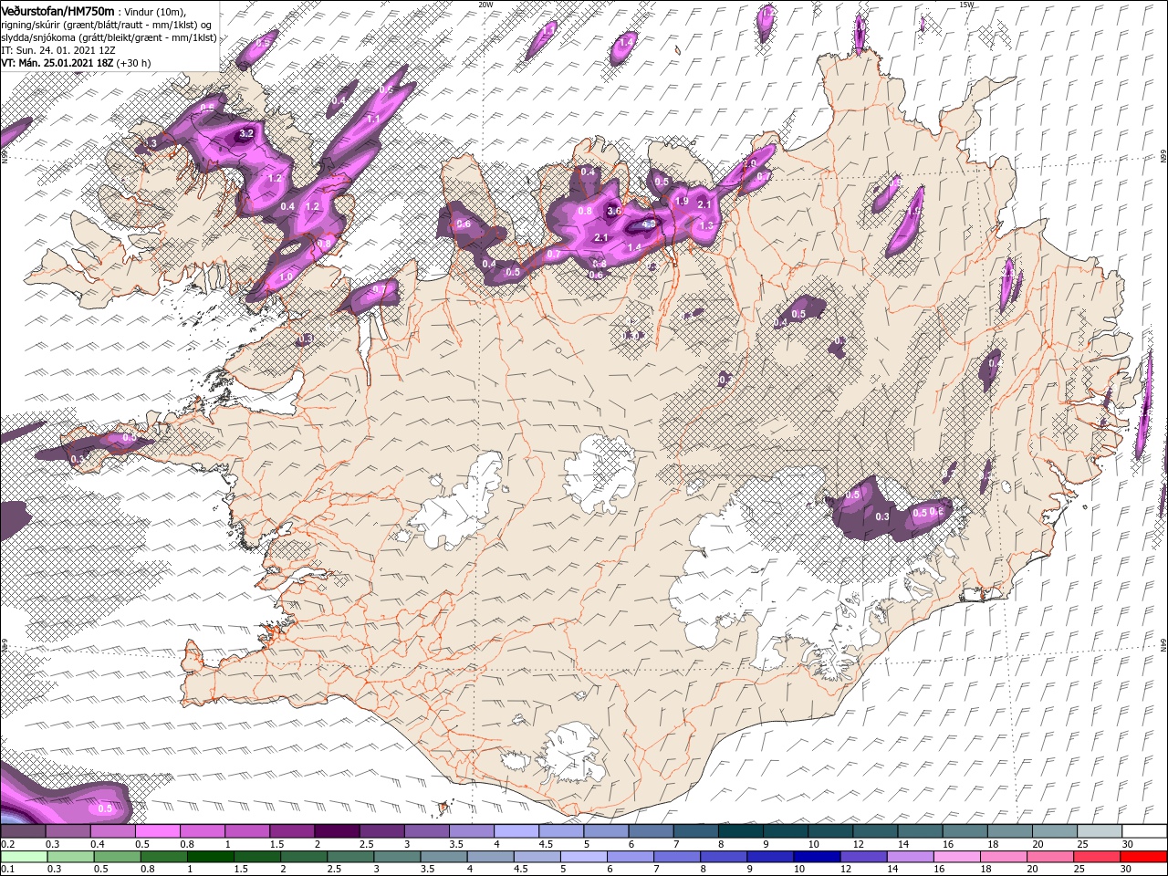The height and width of the screenshot is (876, 1168).
Task: Pick the dark teal 9 swatch, snow scale
Action: point(785,831)
